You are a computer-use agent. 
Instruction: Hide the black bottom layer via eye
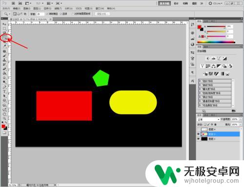click(198, 139)
